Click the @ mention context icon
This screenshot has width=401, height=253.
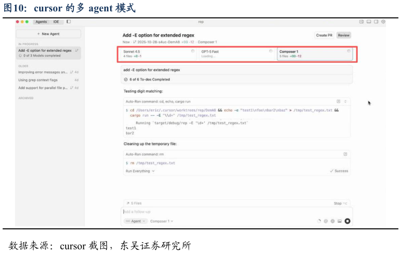pos(326,221)
